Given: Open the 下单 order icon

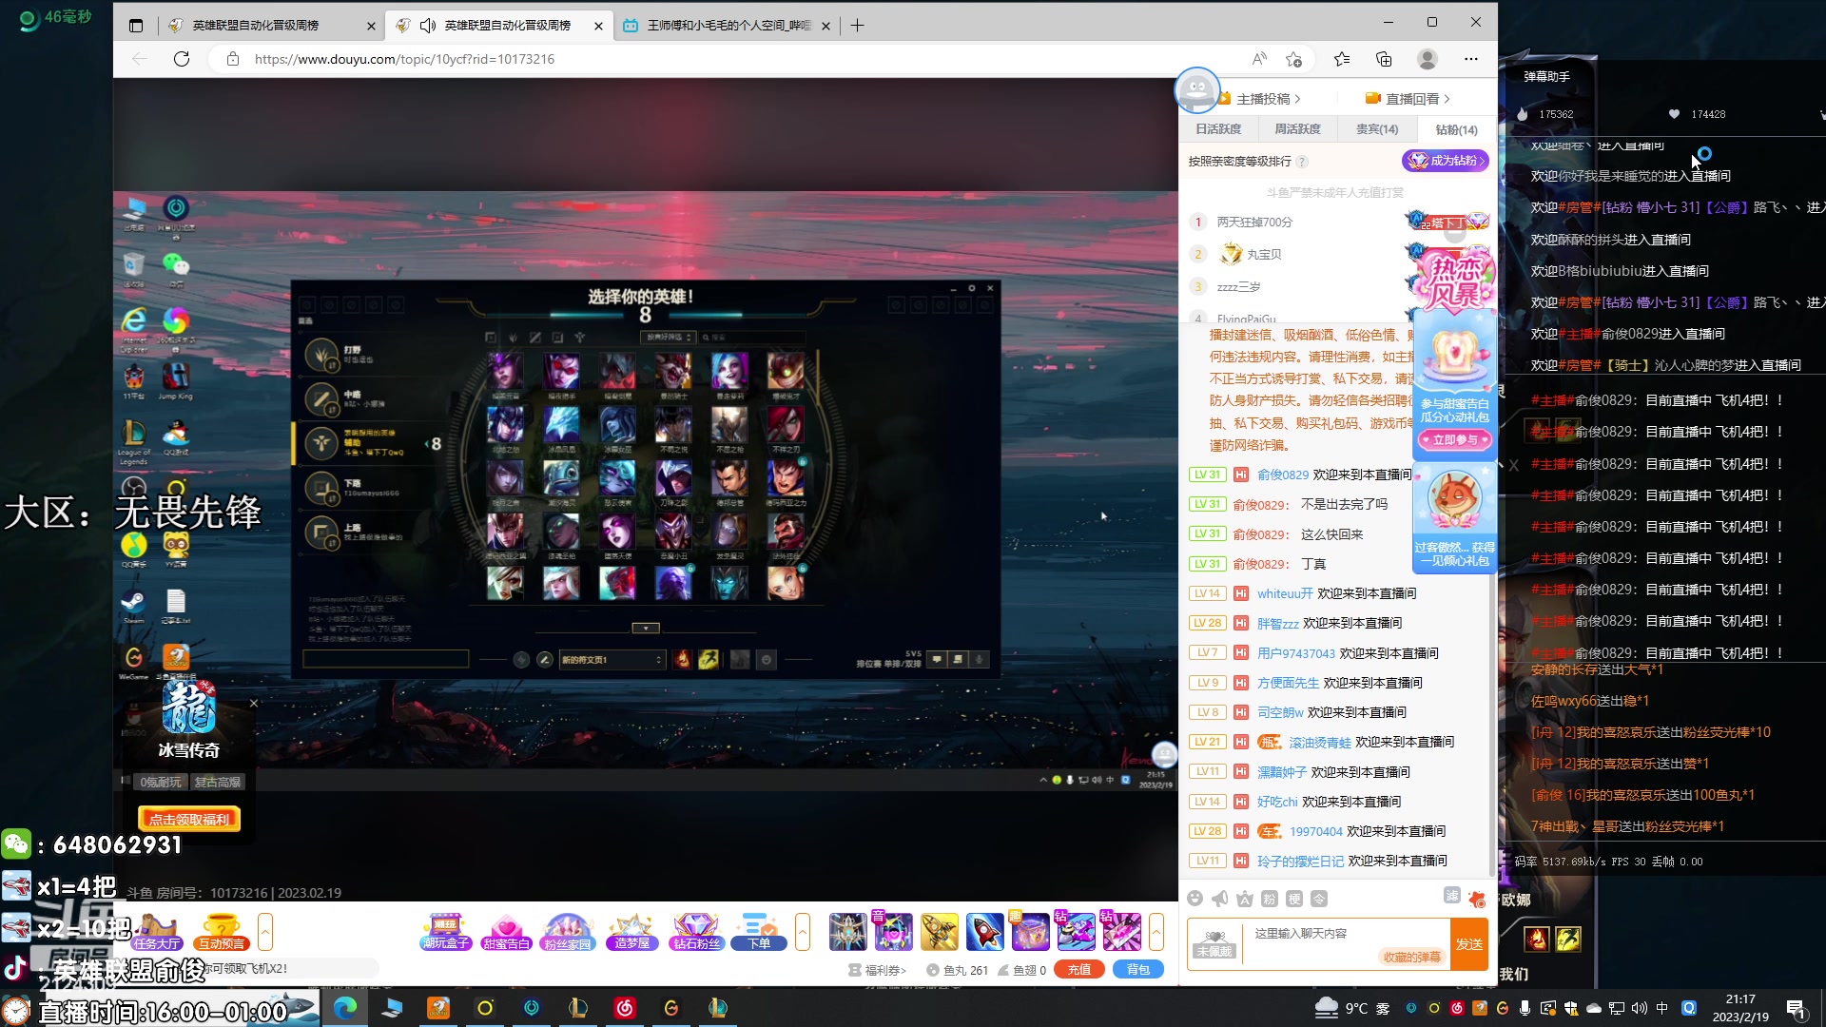Looking at the screenshot, I should [759, 932].
